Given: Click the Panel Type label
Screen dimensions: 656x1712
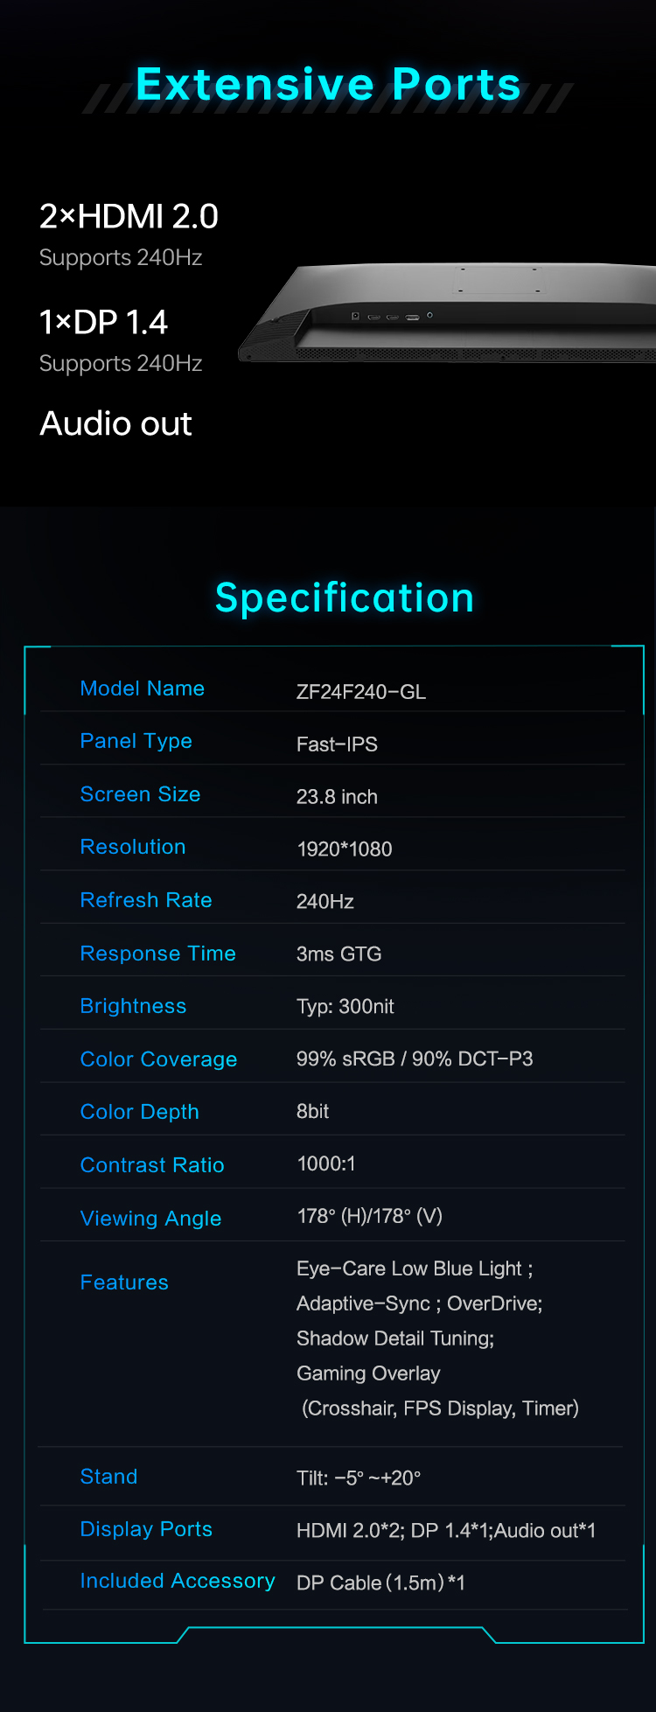Looking at the screenshot, I should pyautogui.click(x=136, y=741).
